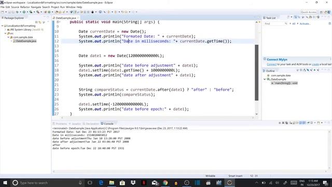Open the Run button dropdown arrow
Screen dimensions: 332x187
[27, 12]
